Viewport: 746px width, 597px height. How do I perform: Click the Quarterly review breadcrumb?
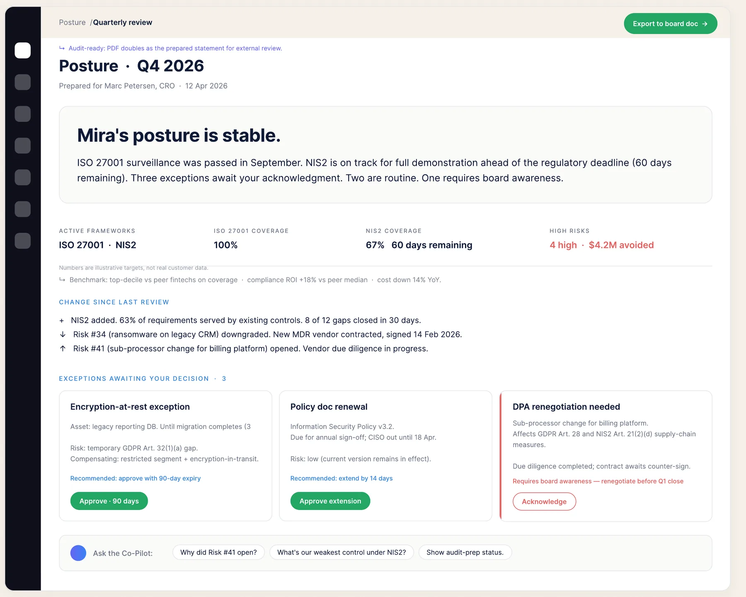tap(123, 22)
